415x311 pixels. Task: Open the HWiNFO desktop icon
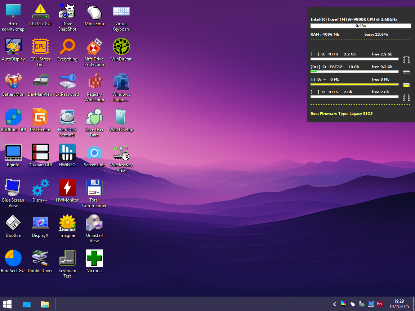67,153
